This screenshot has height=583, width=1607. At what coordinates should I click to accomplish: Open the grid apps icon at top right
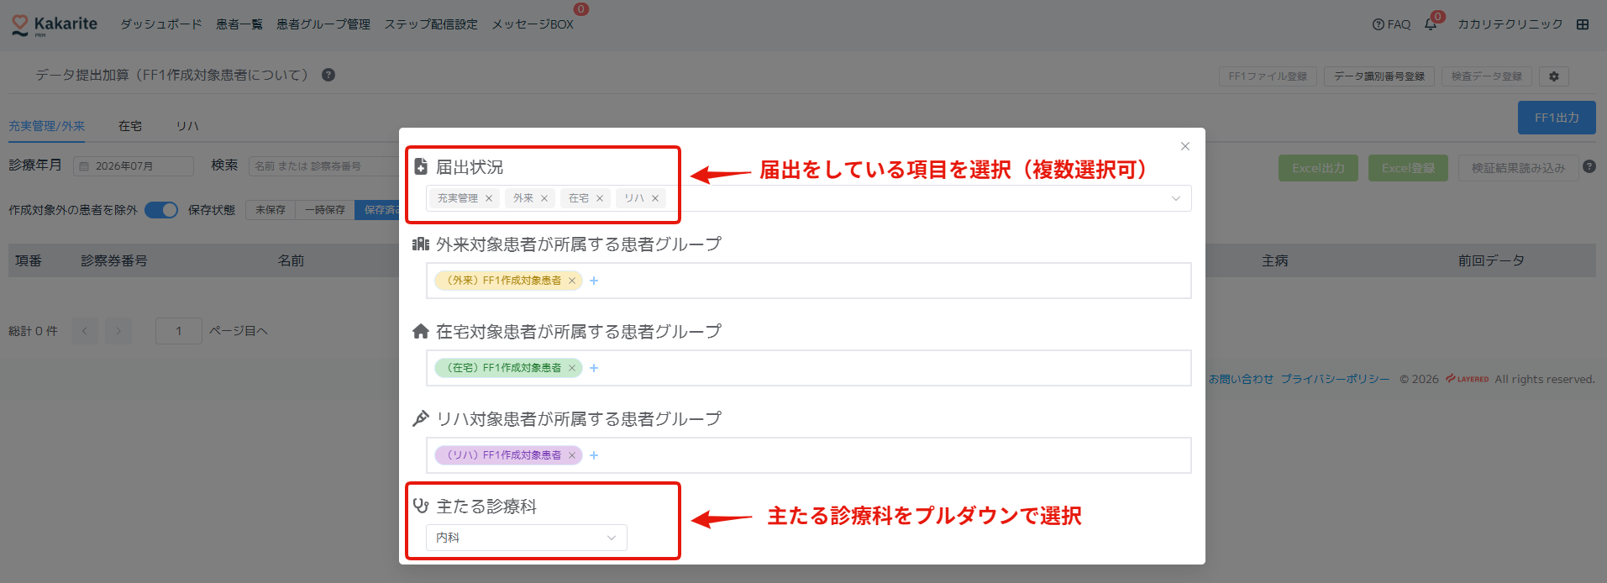click(1583, 24)
